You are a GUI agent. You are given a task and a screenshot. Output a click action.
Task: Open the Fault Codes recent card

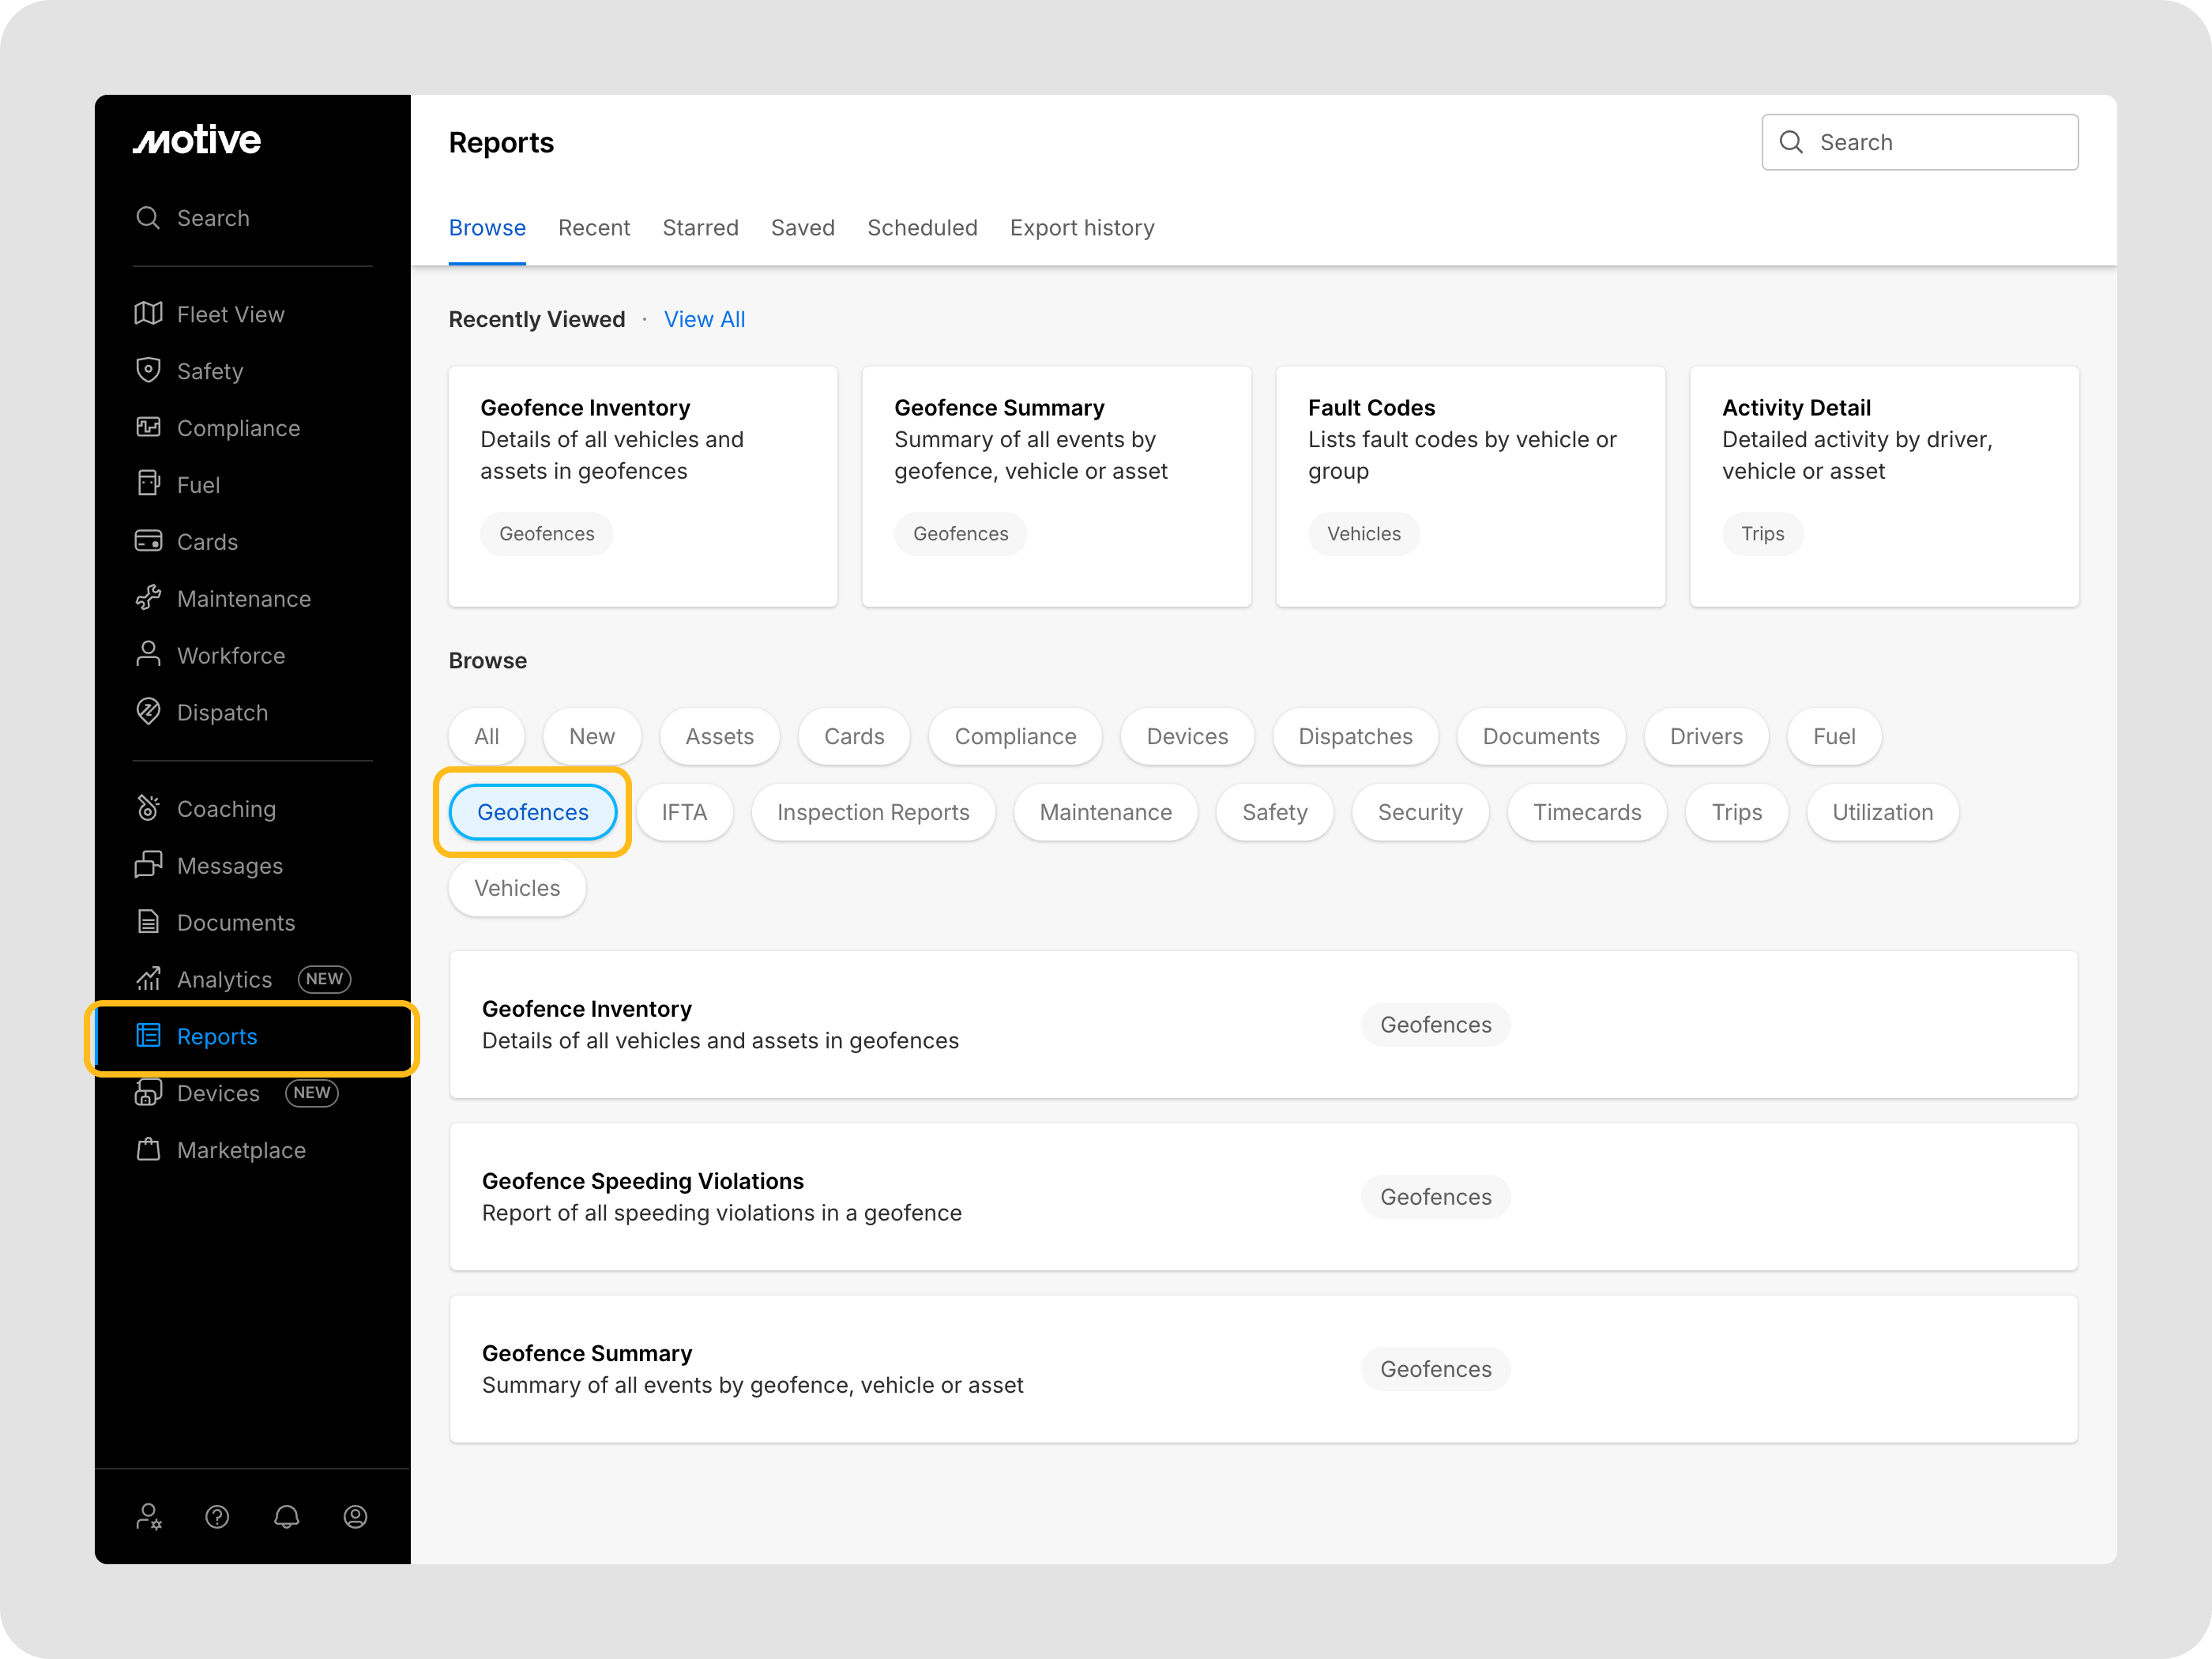(1469, 486)
